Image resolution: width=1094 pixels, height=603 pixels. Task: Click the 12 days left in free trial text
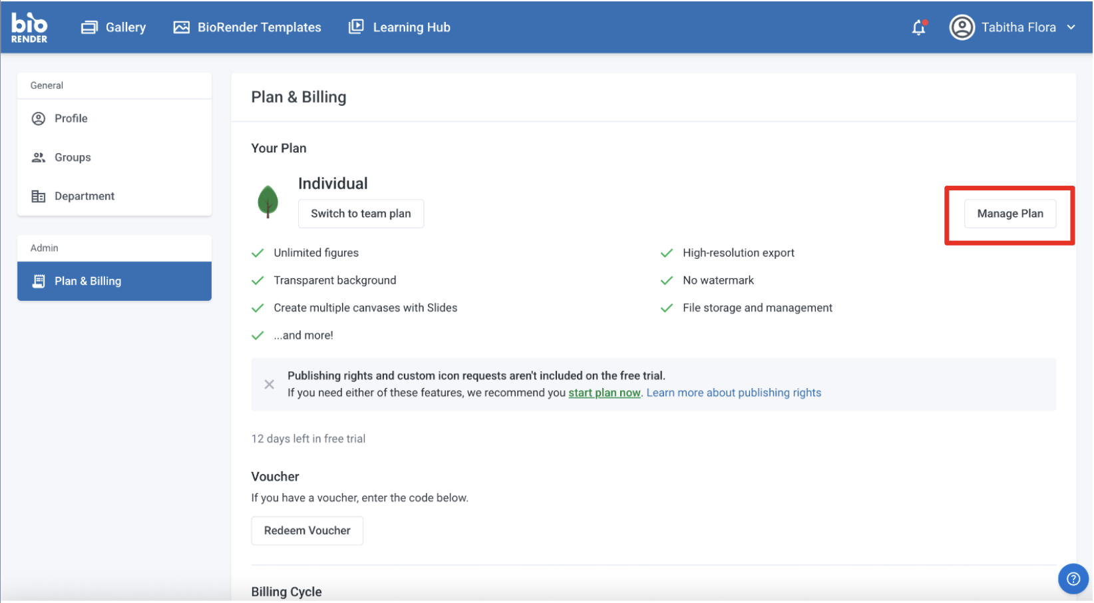click(308, 439)
